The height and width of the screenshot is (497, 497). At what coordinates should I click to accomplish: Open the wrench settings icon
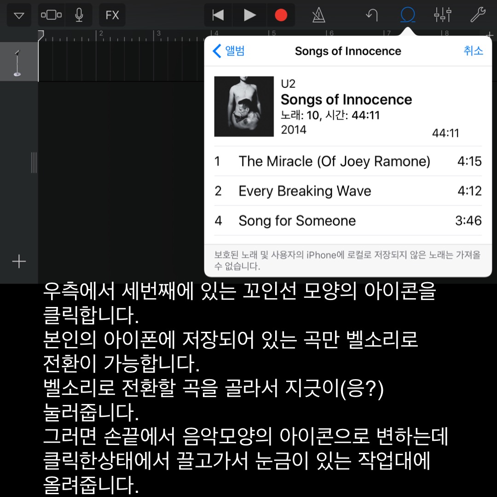pos(478,15)
